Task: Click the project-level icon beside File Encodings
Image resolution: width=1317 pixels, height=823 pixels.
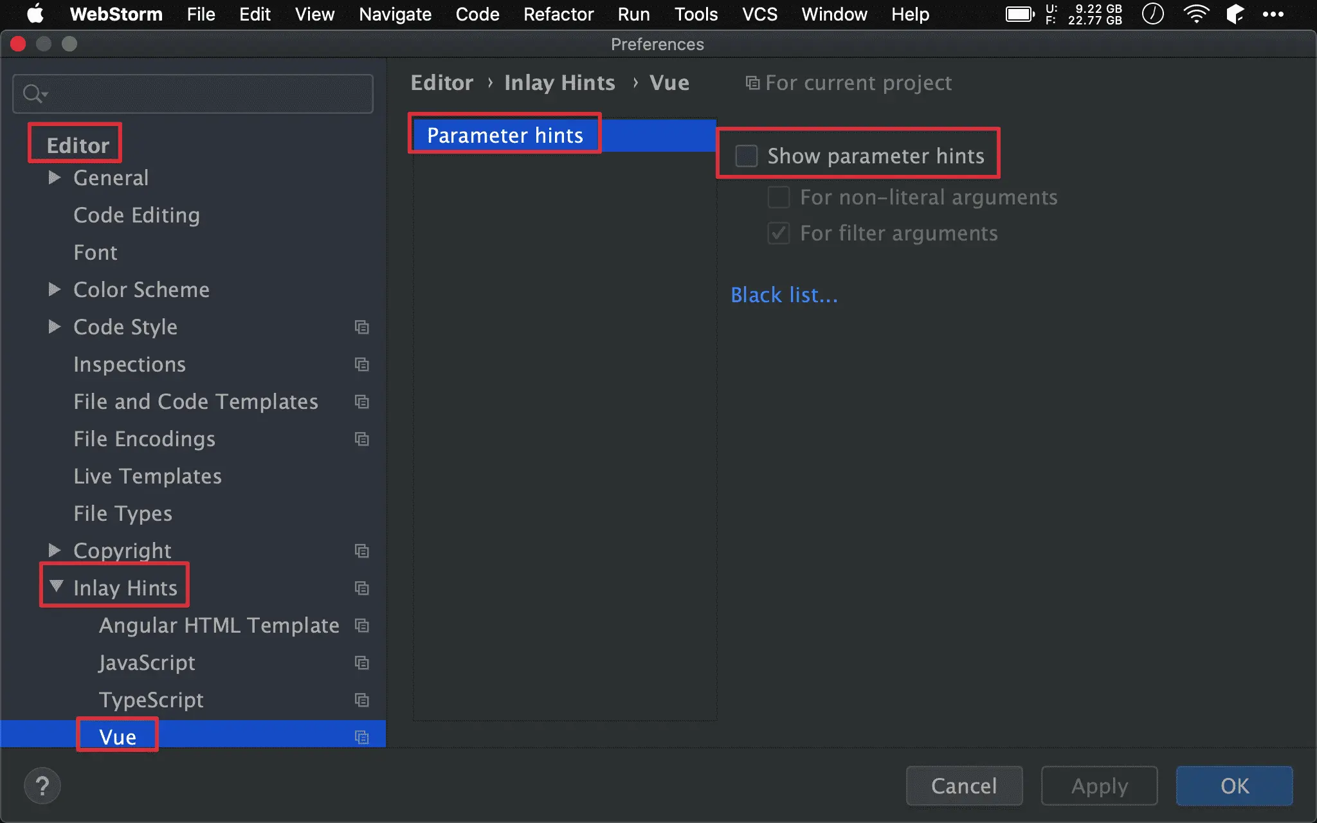Action: [362, 439]
